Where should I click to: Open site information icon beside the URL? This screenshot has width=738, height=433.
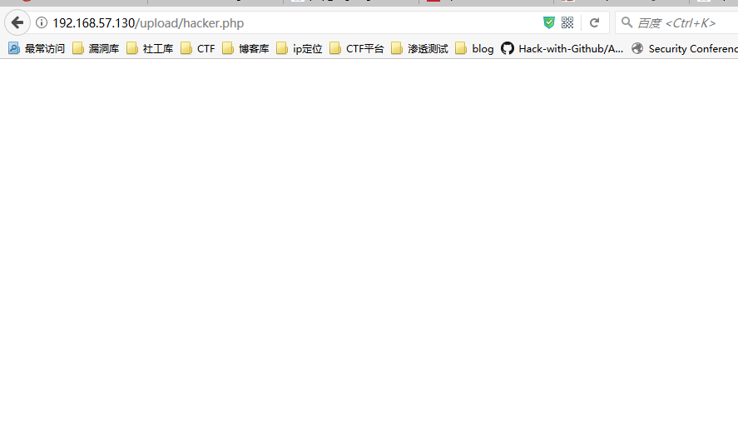(x=42, y=22)
